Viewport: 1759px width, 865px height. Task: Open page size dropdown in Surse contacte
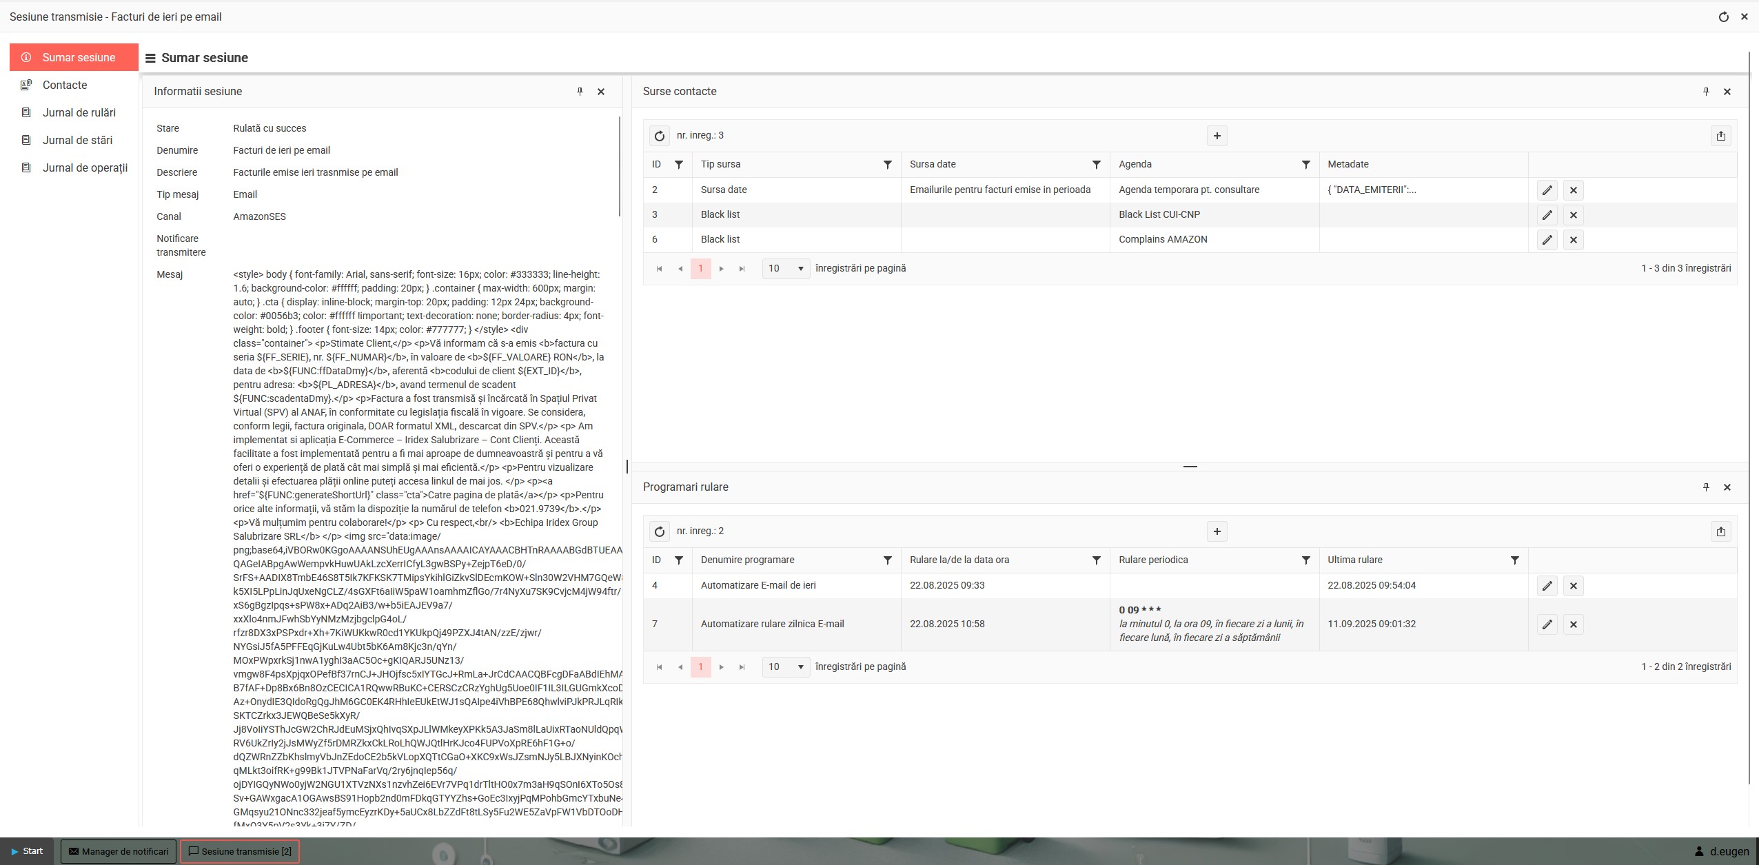coord(785,269)
